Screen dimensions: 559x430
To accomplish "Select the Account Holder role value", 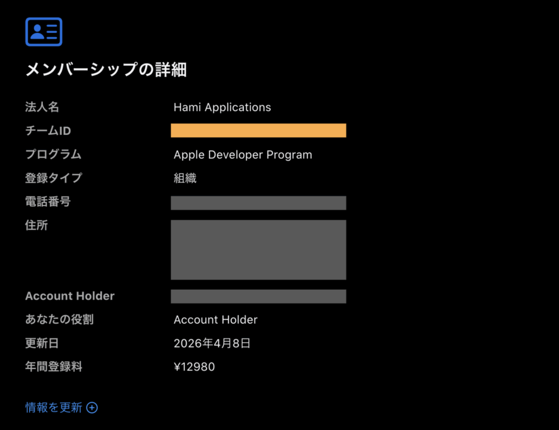I will 215,320.
